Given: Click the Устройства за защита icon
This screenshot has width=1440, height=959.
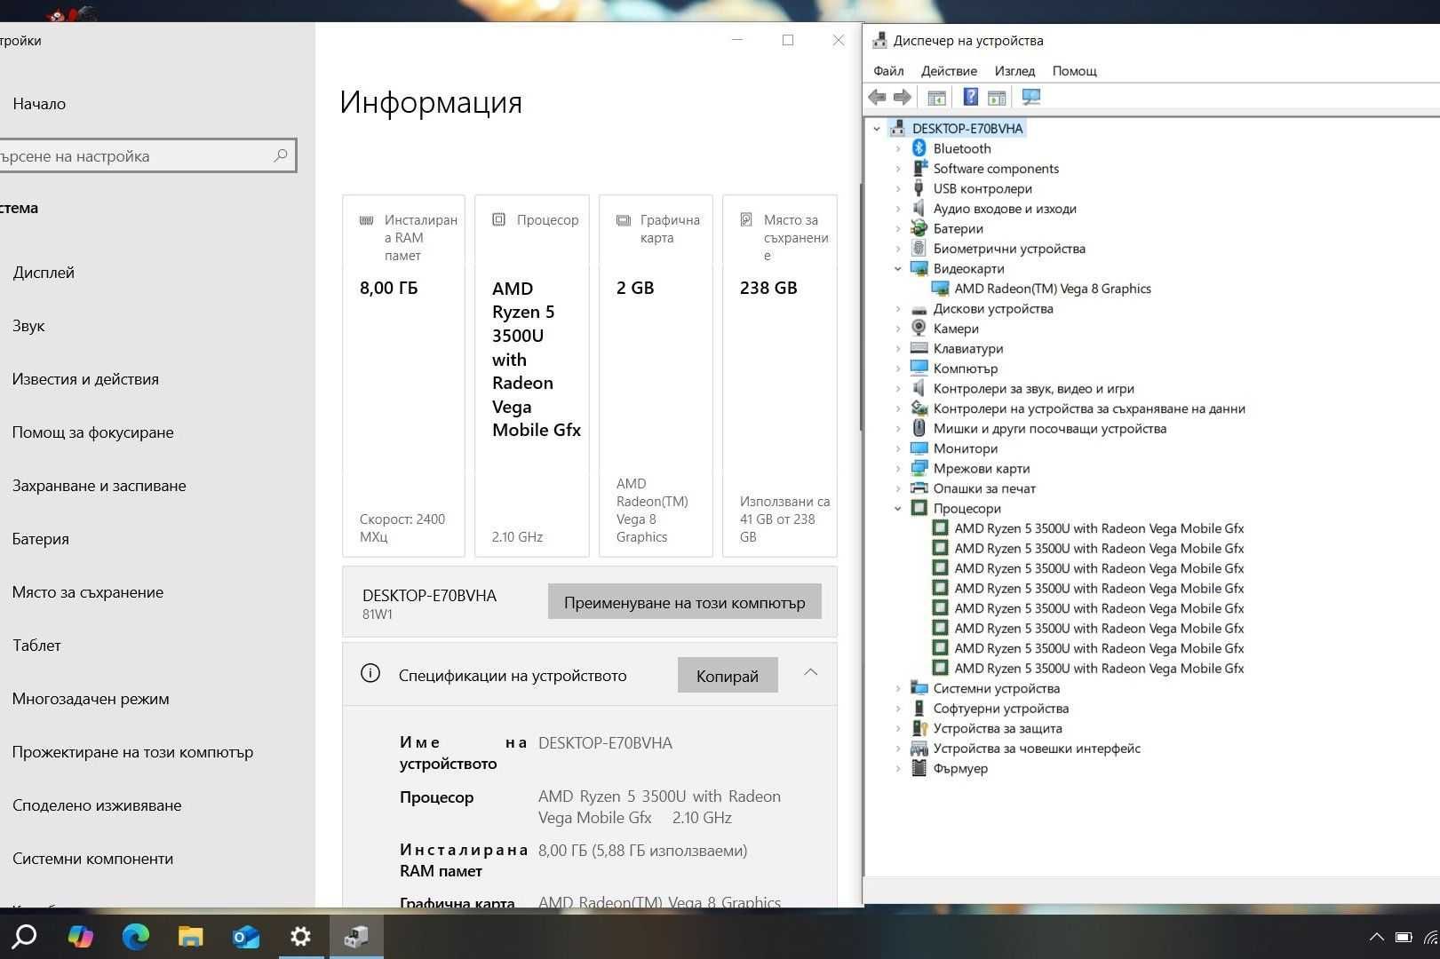Looking at the screenshot, I should [919, 728].
